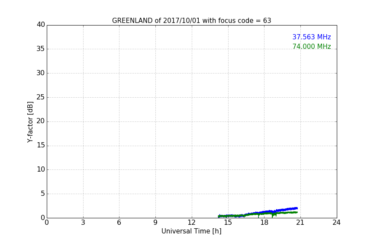Click the y-axis tick label '30'

(x=41, y=73)
